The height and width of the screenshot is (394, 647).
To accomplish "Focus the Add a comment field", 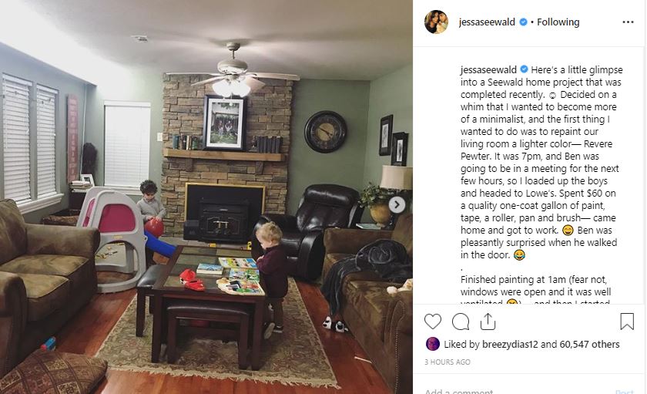I will tap(516, 391).
